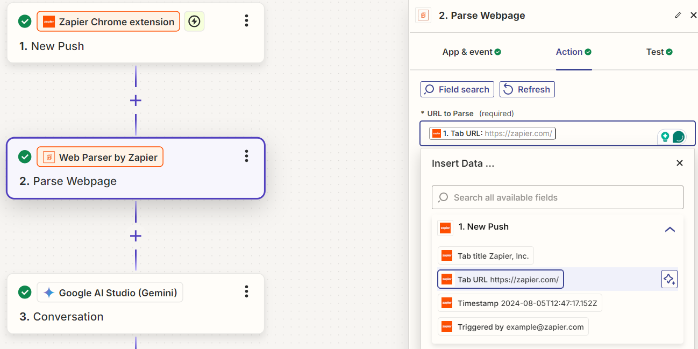
Task: Open the three-dot menu for Conversation step
Action: coord(246,291)
